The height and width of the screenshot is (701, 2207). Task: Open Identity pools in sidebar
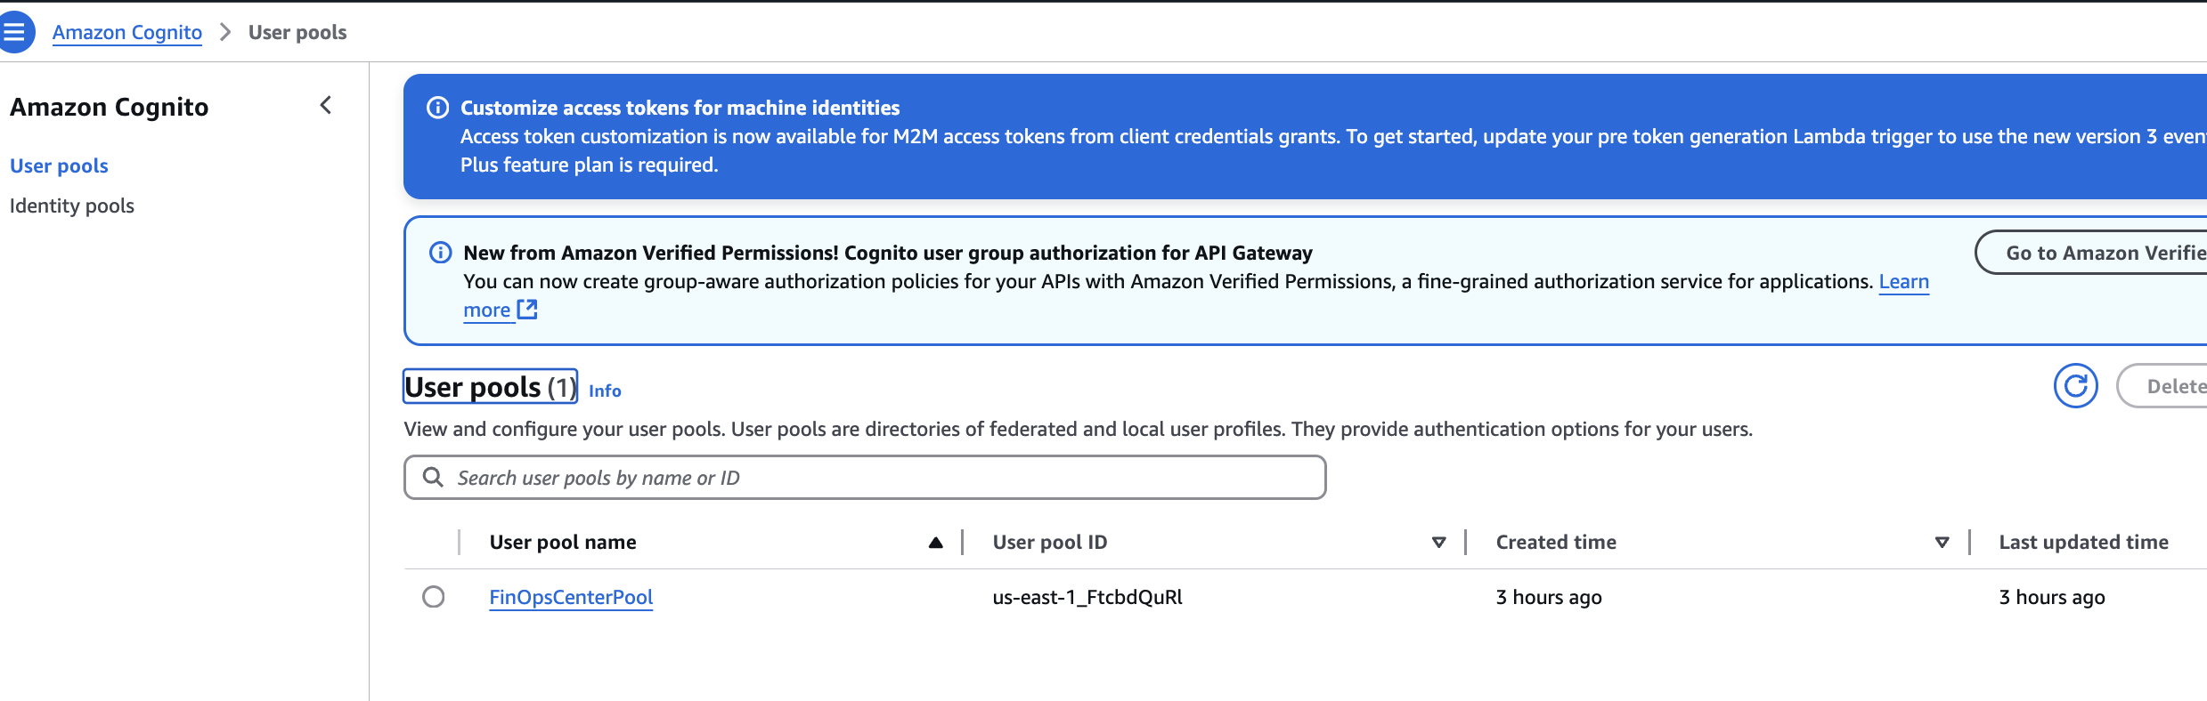(71, 205)
